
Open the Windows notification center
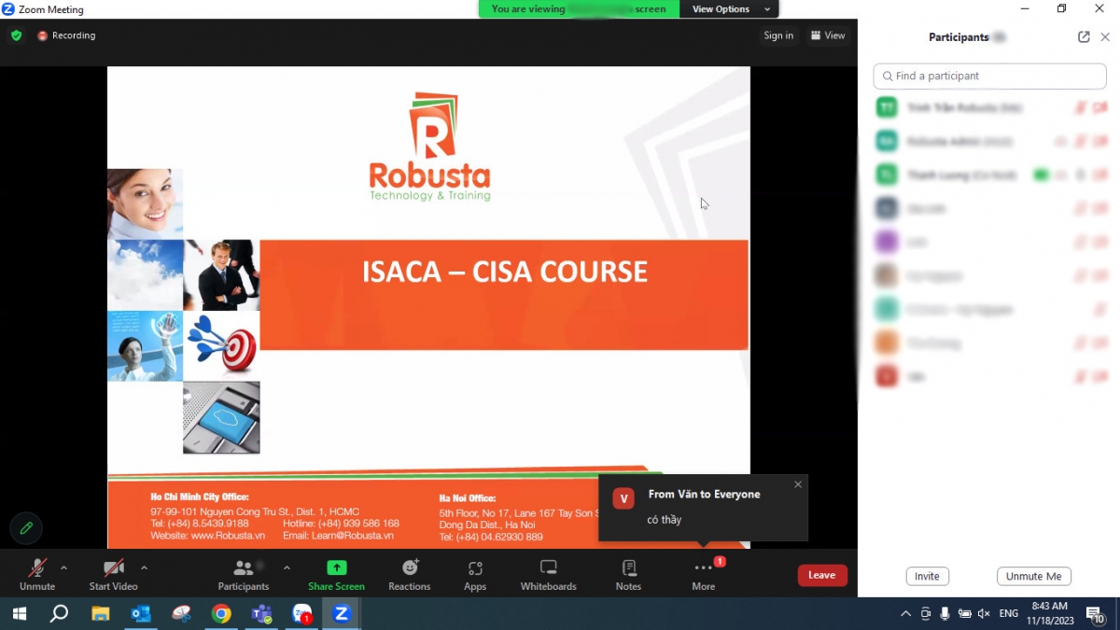click(x=1095, y=613)
